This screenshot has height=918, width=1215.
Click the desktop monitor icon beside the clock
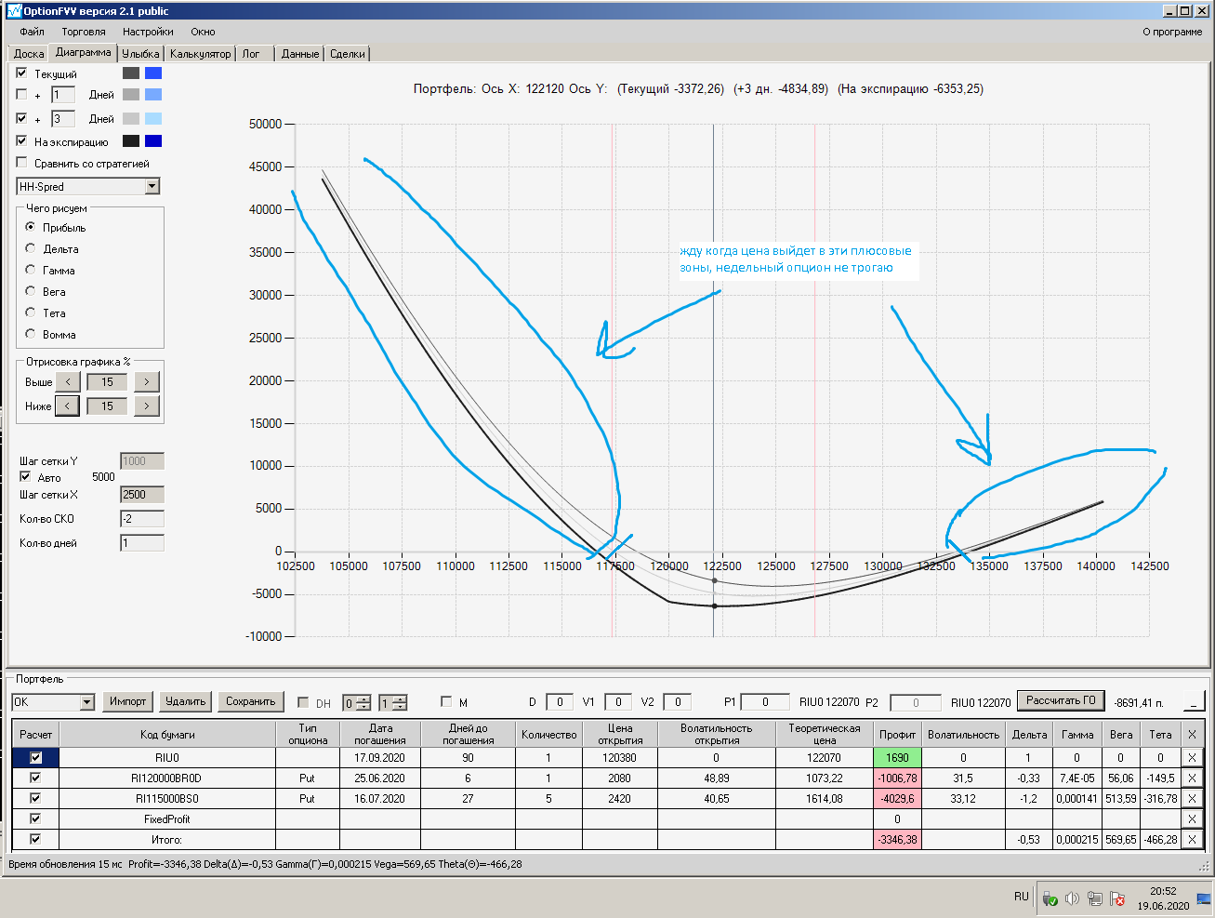(x=1204, y=898)
